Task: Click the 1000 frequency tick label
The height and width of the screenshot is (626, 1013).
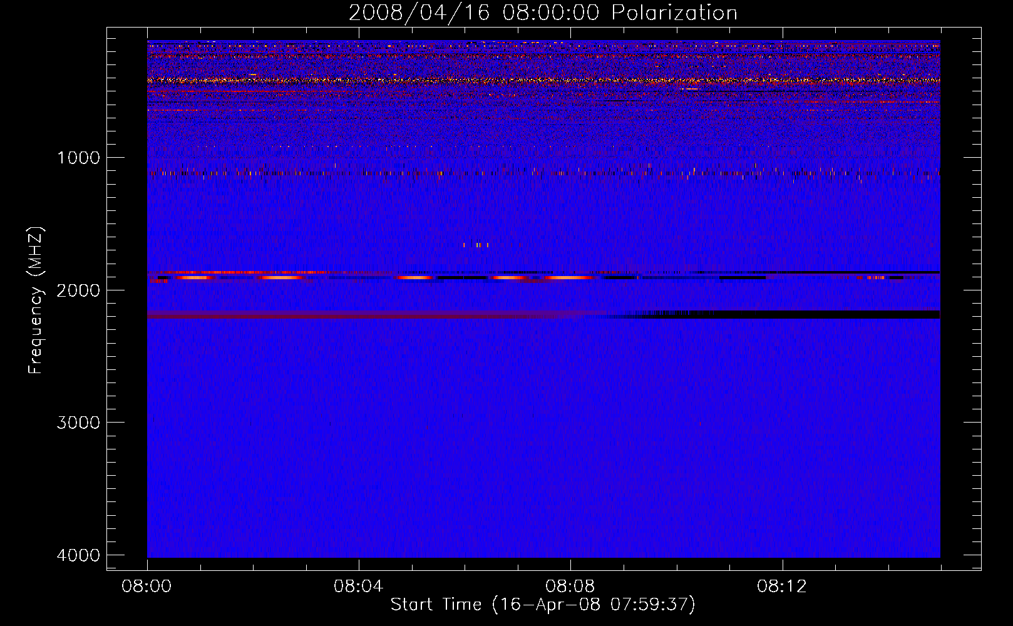Action: pos(78,158)
